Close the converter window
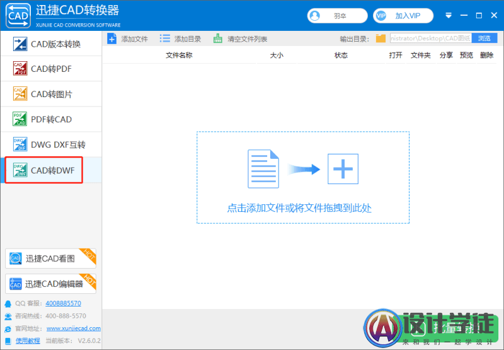Image resolution: width=504 pixels, height=350 pixels. click(x=495, y=15)
